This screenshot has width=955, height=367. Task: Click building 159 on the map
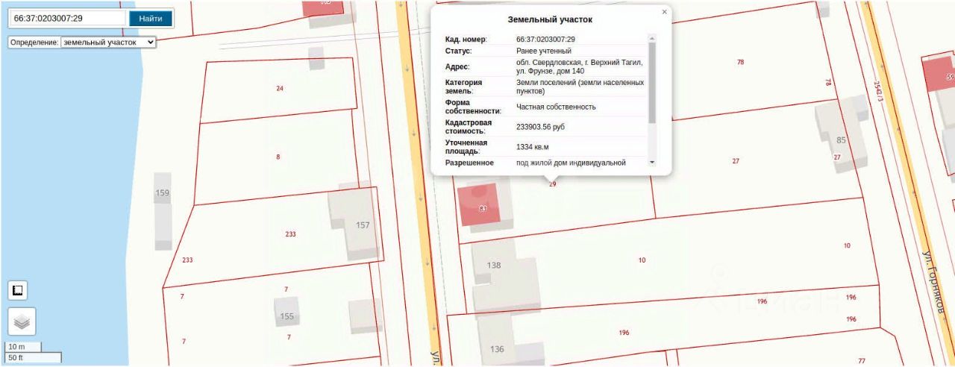163,210
